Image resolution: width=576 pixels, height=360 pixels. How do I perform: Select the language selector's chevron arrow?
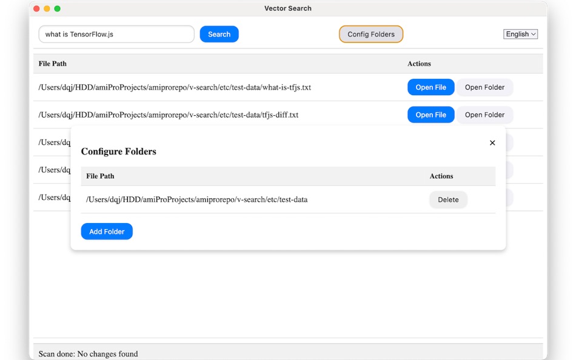(532, 34)
